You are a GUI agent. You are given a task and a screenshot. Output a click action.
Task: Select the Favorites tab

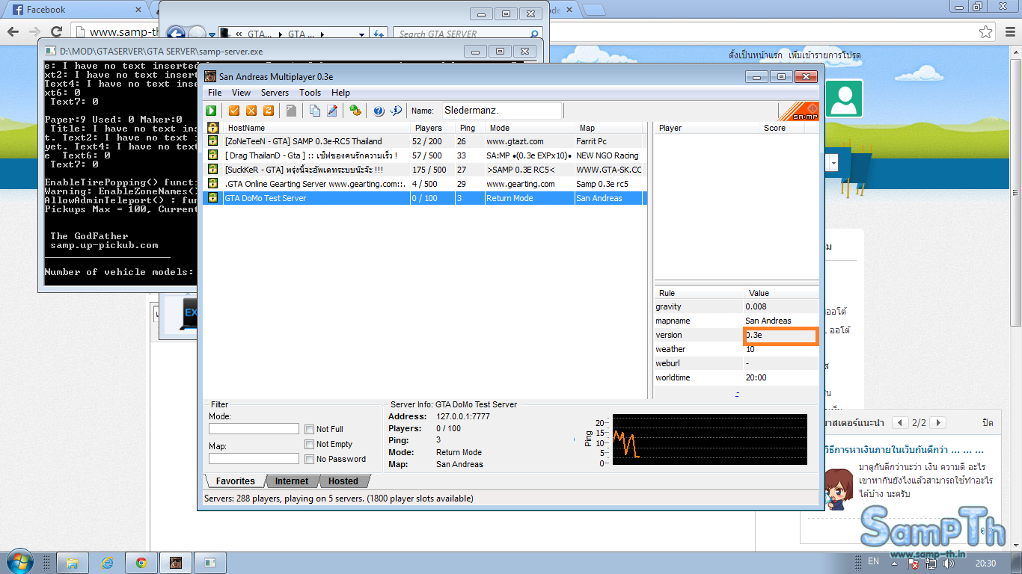(x=235, y=481)
